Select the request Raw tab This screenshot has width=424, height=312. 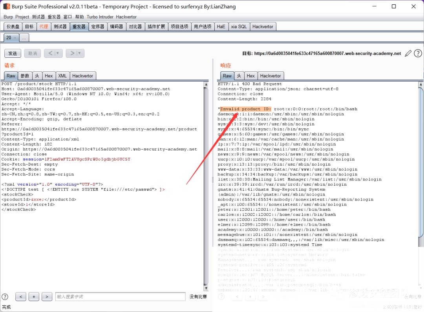11,76
